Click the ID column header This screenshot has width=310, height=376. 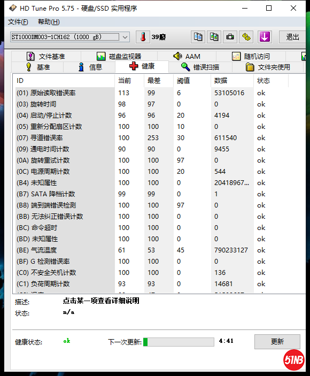64,81
